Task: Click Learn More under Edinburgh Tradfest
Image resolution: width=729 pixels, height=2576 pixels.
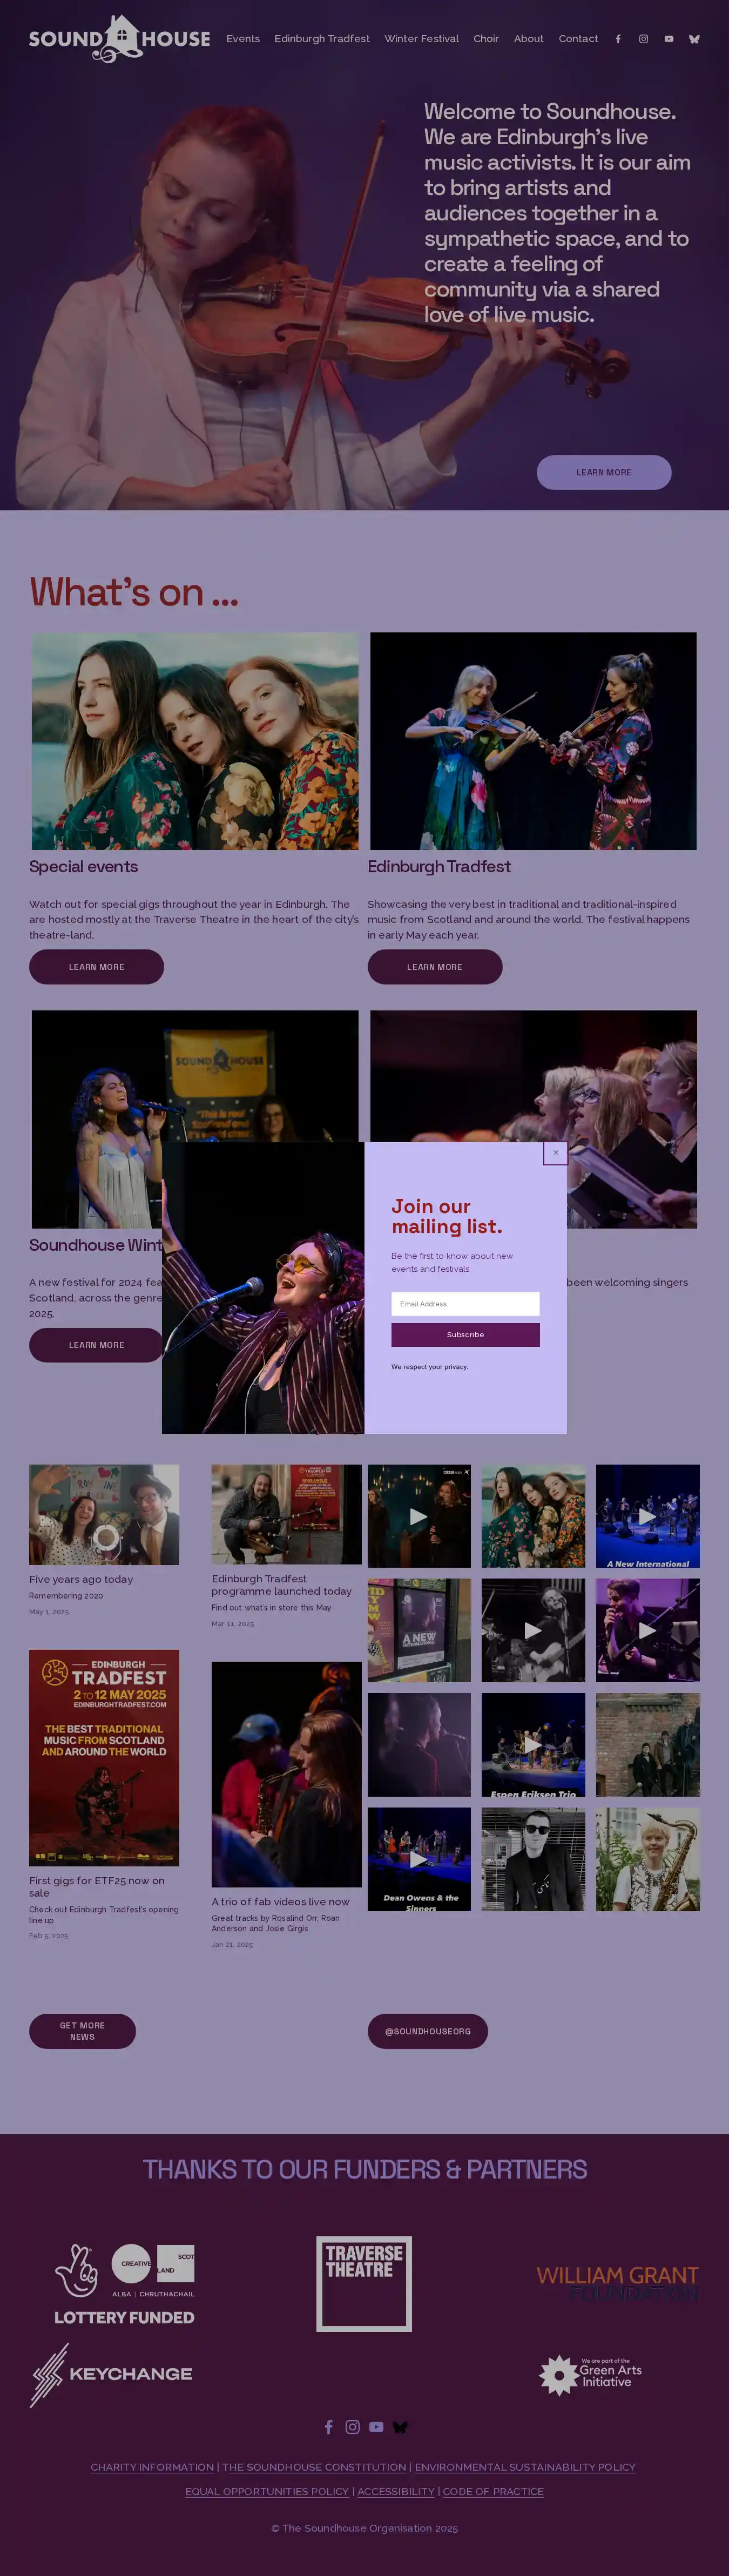Action: (435, 967)
